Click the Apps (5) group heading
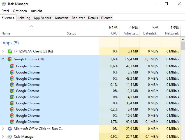The height and width of the screenshot is (140, 185). click(11, 43)
